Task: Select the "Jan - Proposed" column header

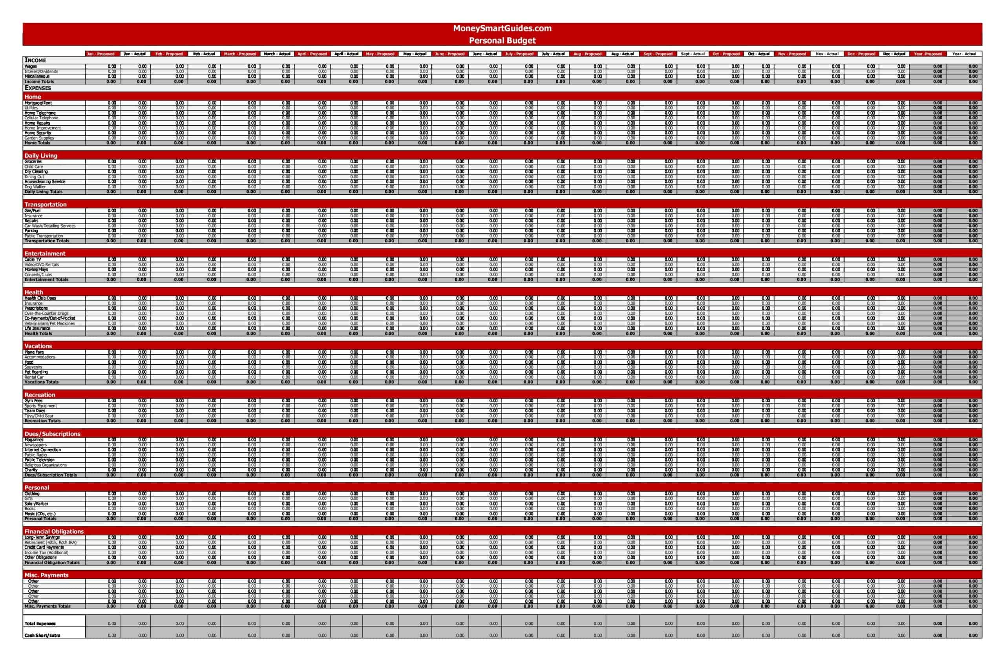Action: point(101,54)
